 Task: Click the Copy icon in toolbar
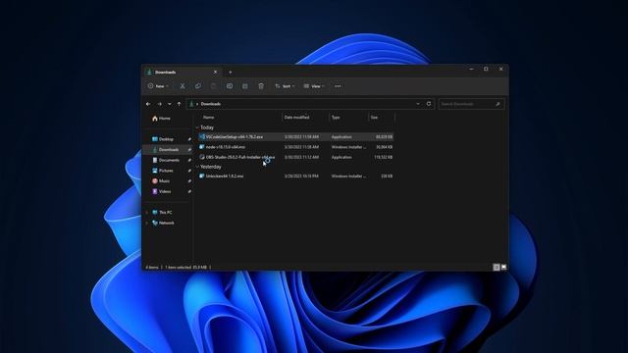pyautogui.click(x=198, y=86)
